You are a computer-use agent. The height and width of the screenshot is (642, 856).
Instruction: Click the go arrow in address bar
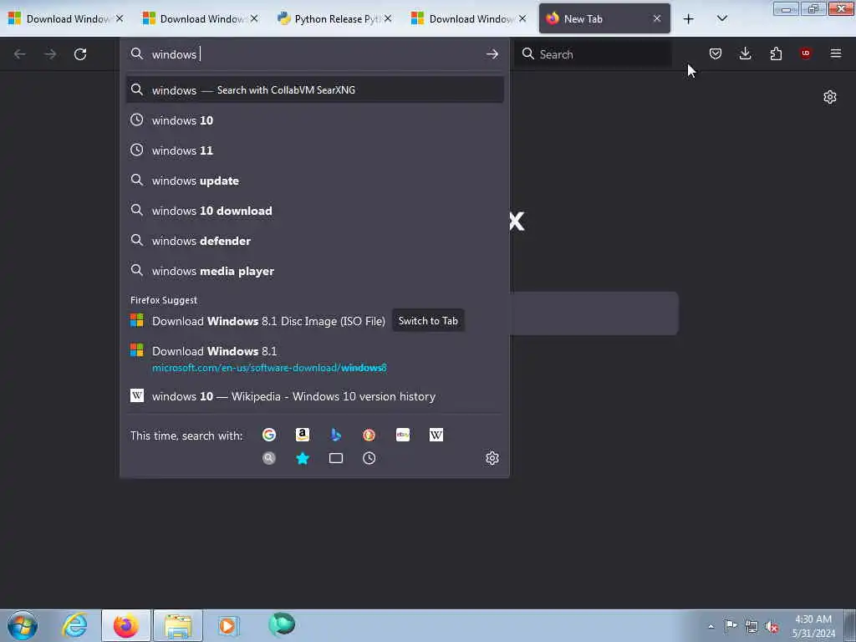(x=492, y=54)
